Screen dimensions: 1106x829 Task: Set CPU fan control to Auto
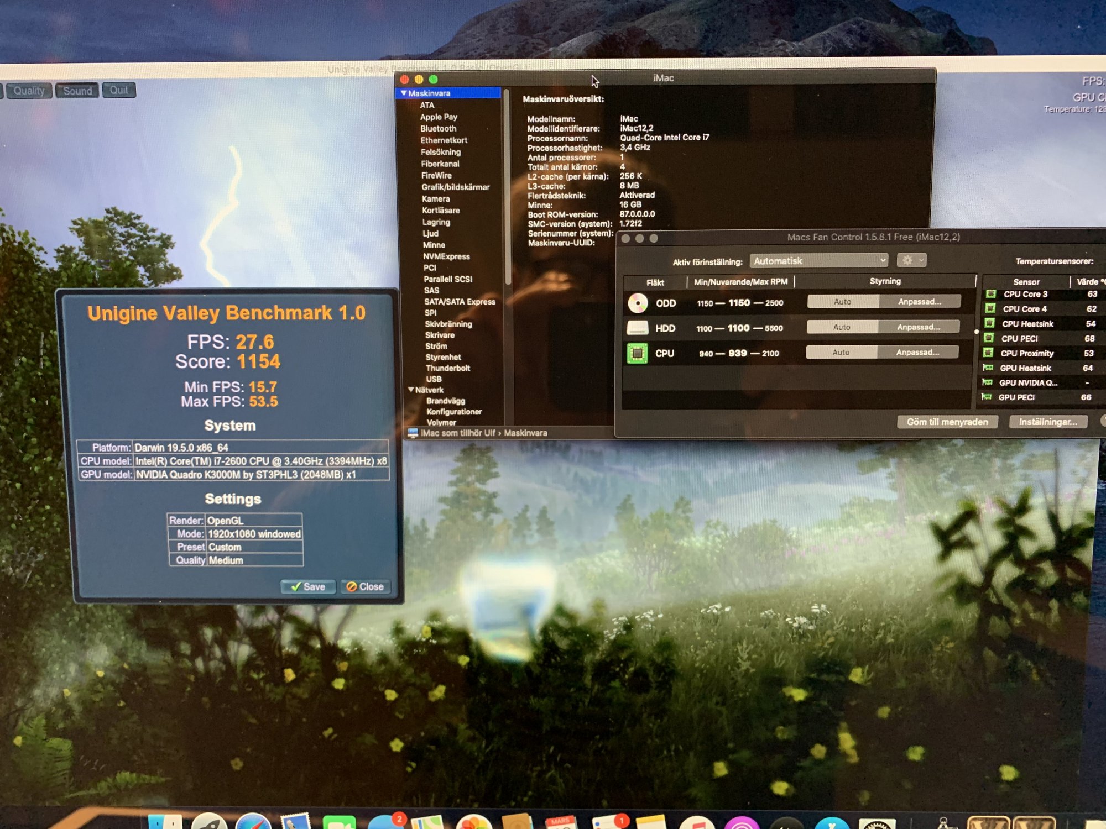[841, 353]
